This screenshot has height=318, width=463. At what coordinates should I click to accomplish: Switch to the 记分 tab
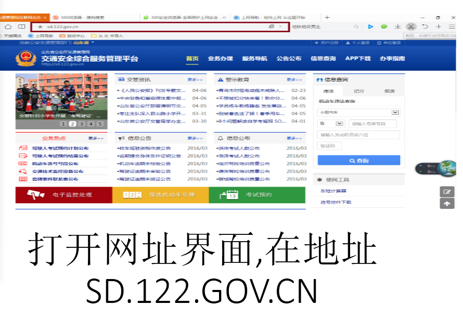point(359,91)
